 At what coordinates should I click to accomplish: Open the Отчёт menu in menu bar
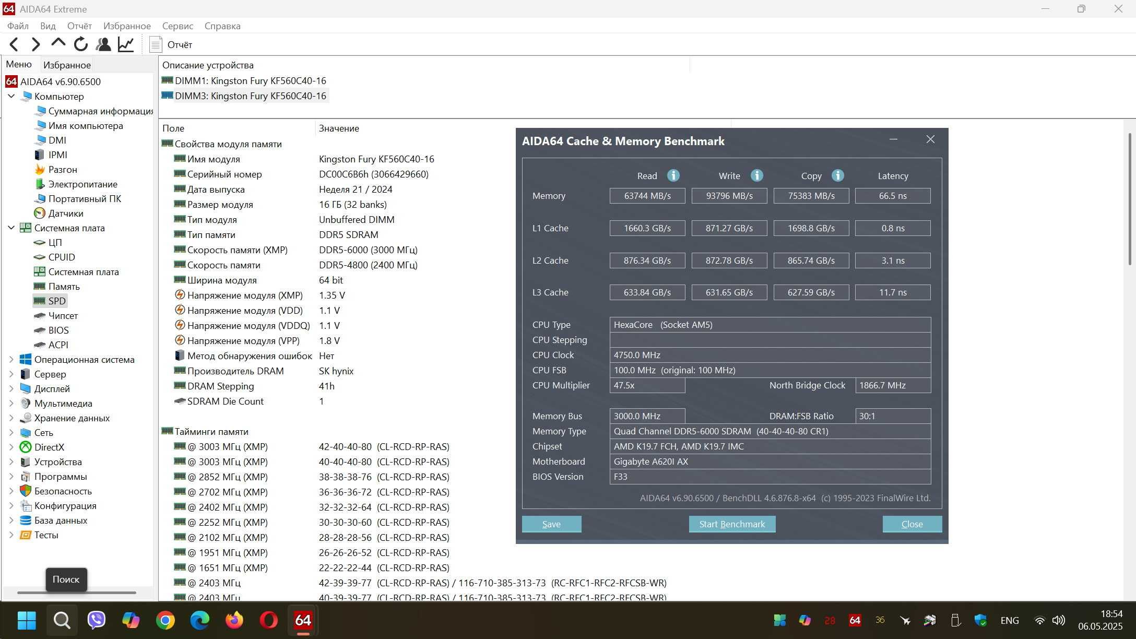79,26
